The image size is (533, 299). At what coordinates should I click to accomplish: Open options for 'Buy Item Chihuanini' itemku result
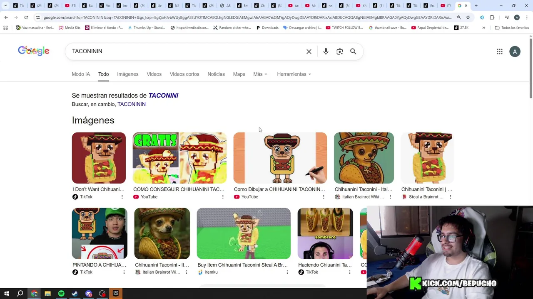point(287,272)
